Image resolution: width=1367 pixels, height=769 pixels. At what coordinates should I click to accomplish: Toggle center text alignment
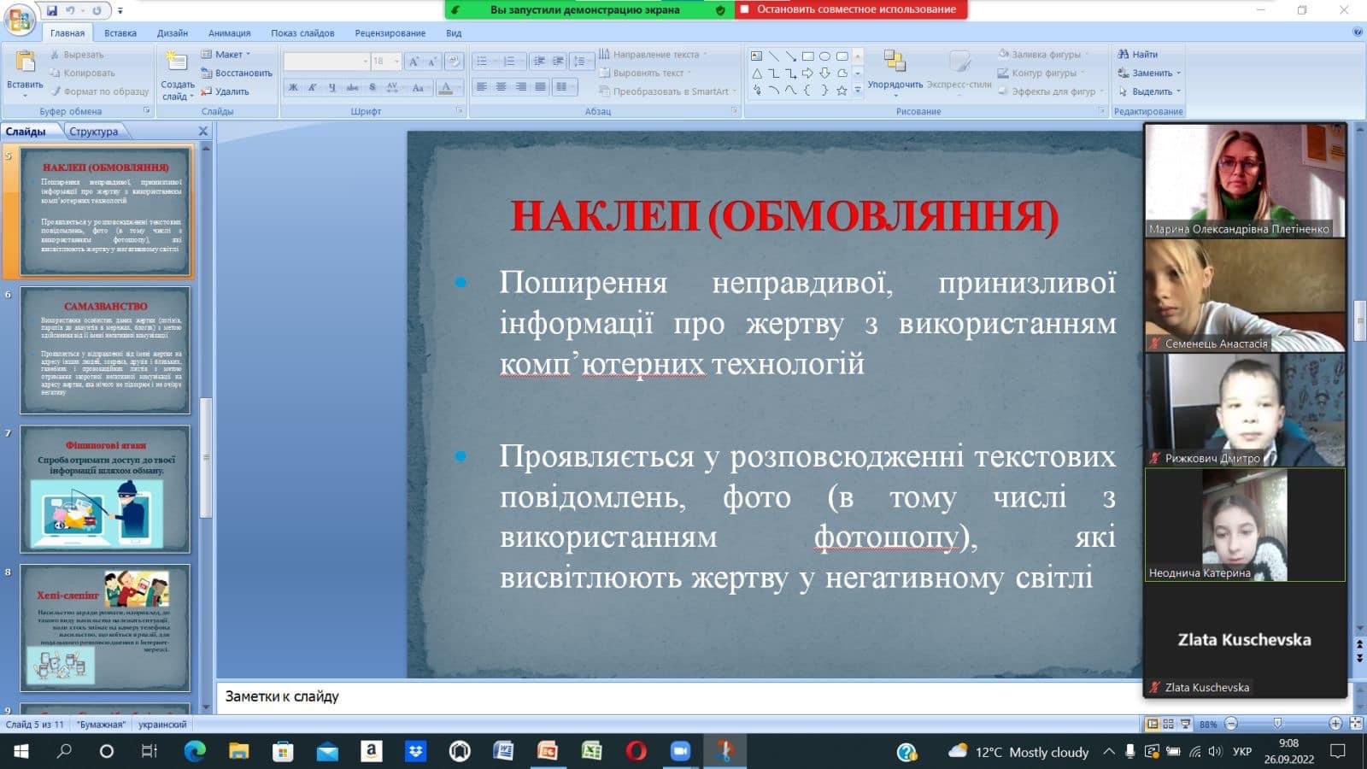[x=502, y=87]
